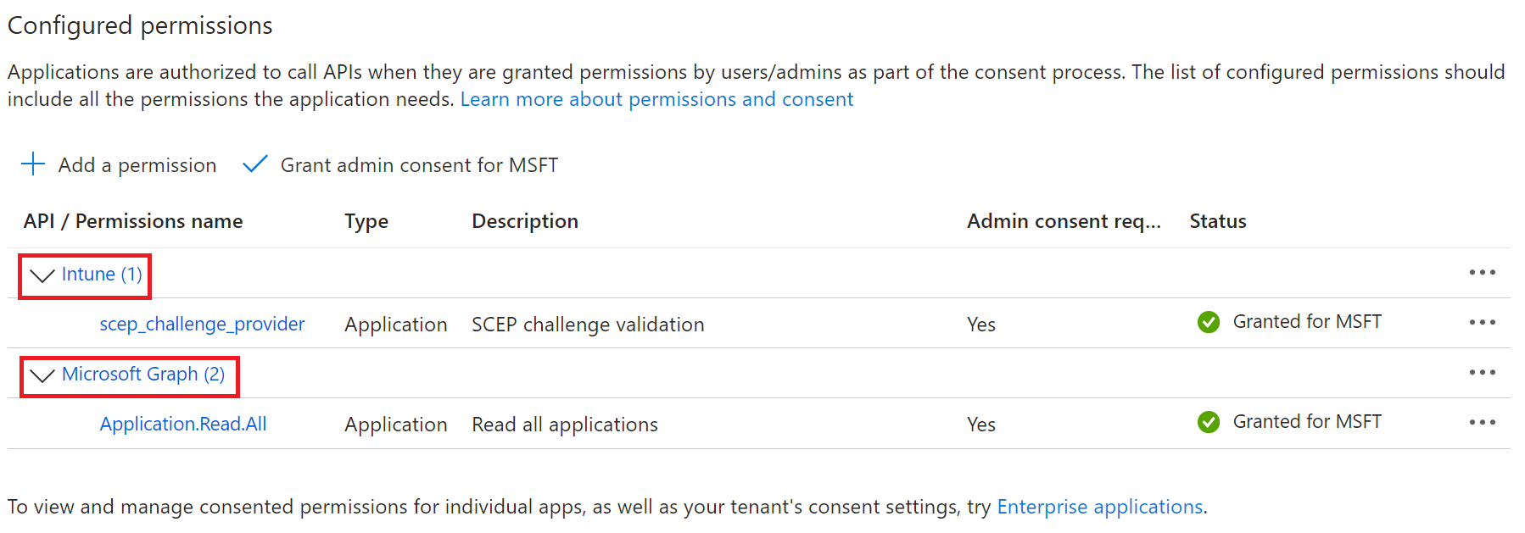Click the plus icon for Add a permission

[x=33, y=164]
